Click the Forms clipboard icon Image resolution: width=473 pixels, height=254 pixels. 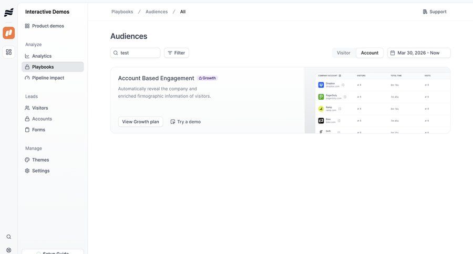coord(27,130)
